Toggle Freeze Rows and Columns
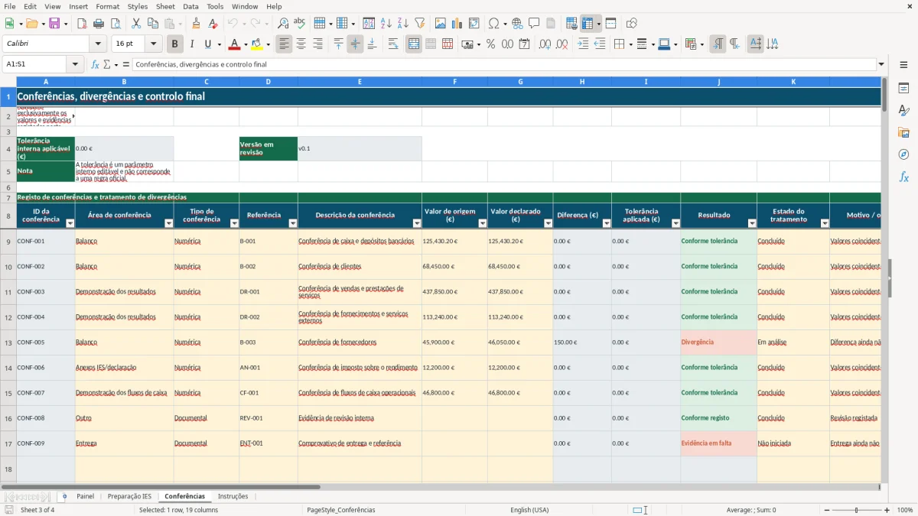918x516 pixels. click(588, 24)
